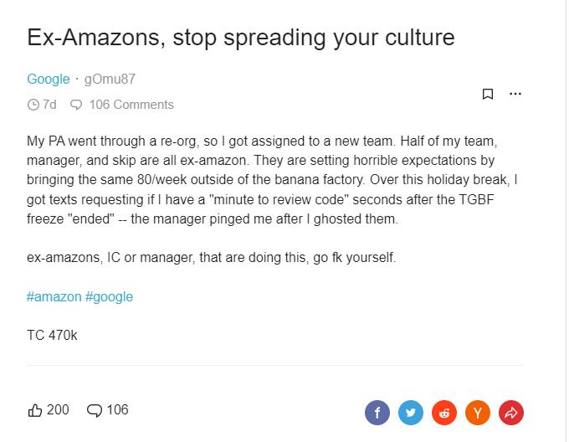Share post on Hacker News

pos(477,412)
